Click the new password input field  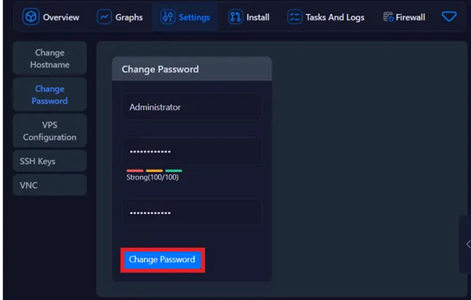click(x=192, y=152)
